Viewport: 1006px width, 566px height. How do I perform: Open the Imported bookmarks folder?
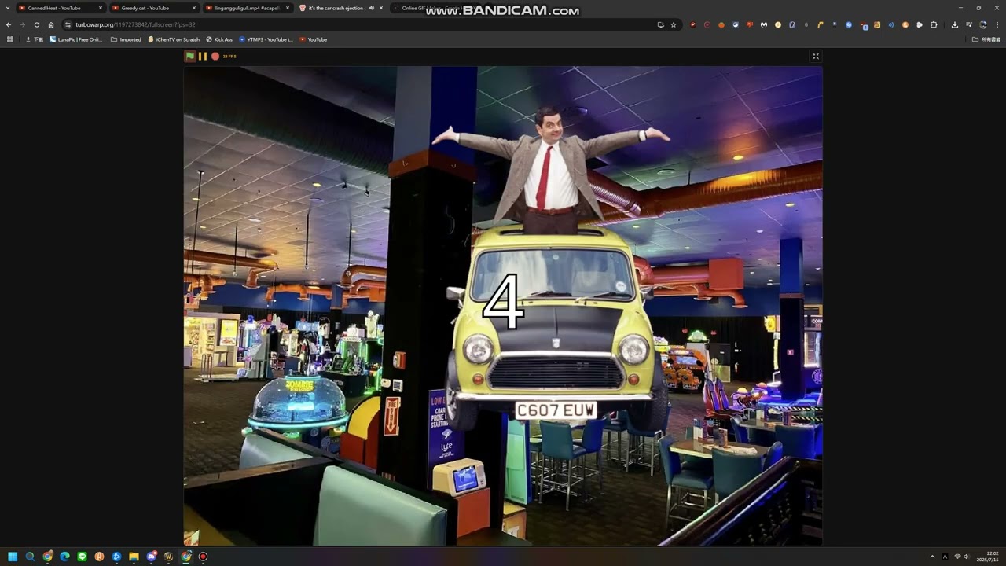tap(126, 39)
